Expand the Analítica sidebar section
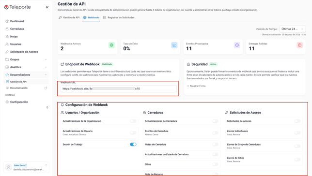 [x=26, y=67]
